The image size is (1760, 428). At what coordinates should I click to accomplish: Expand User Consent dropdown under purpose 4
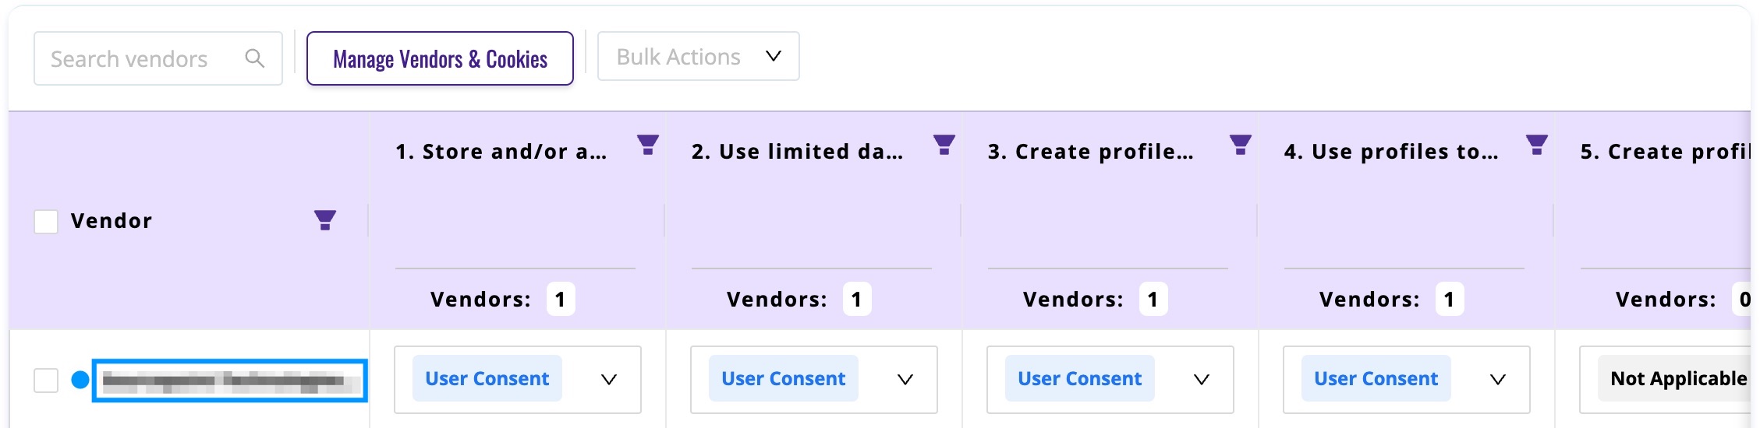click(x=1407, y=380)
